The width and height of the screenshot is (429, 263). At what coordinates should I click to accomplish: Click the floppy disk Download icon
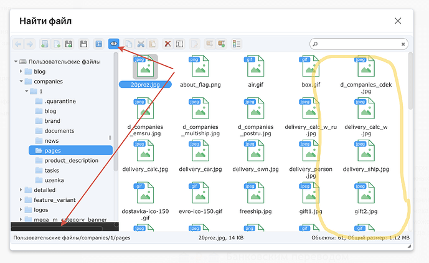(82, 44)
